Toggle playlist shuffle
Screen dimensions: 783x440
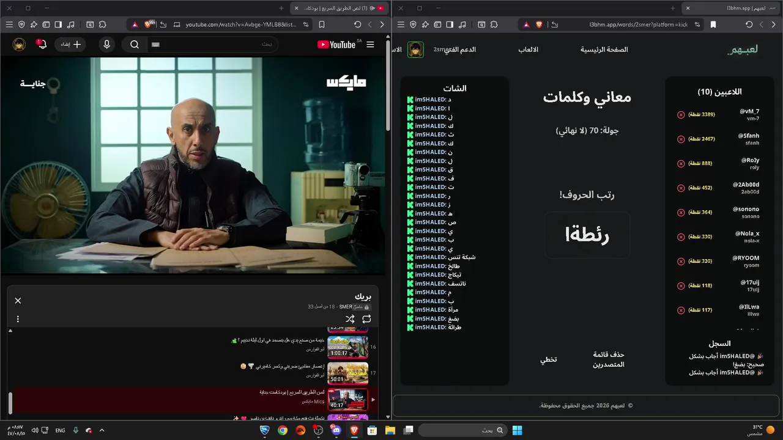pos(350,319)
